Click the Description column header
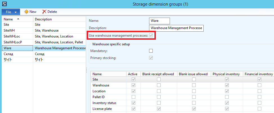The width and height of the screenshot is (274, 113). (43, 19)
